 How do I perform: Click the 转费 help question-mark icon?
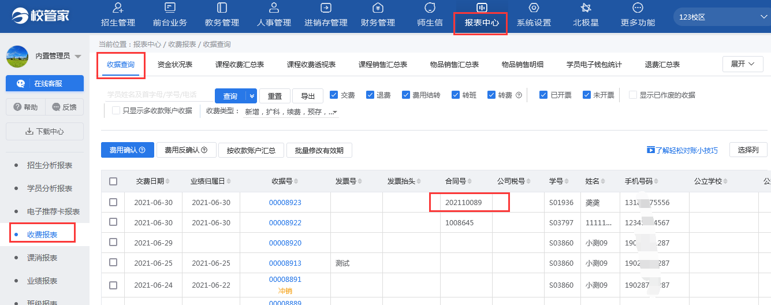[x=519, y=95]
